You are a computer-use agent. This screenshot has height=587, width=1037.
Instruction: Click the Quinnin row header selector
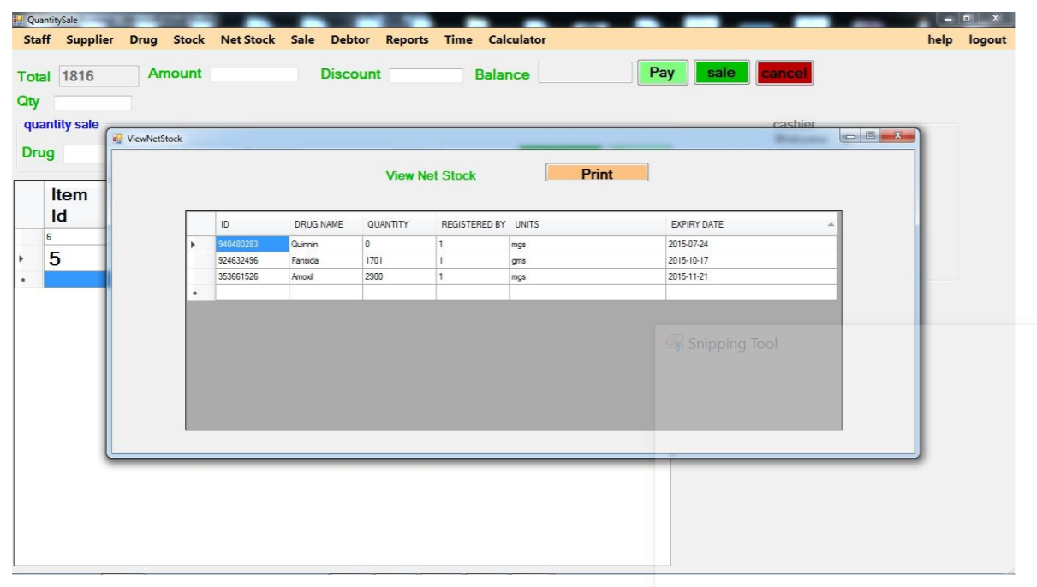click(201, 244)
